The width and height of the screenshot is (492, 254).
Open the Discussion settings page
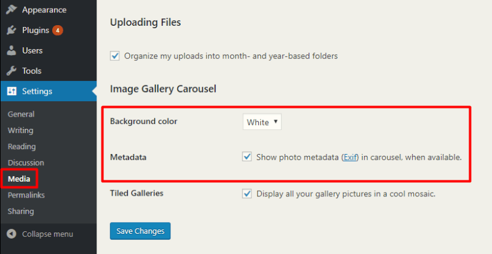pos(26,163)
